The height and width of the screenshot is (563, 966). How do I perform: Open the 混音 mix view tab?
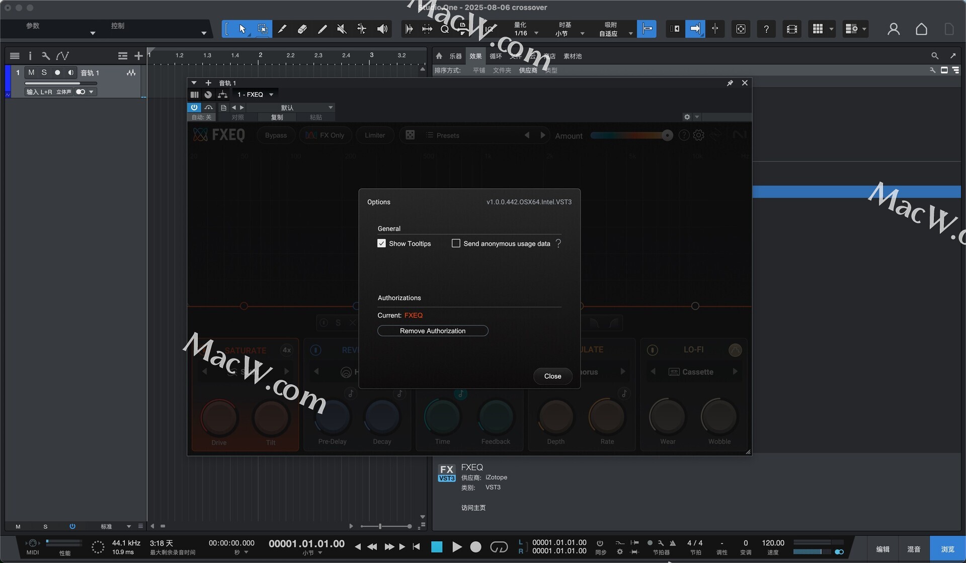tap(914, 549)
